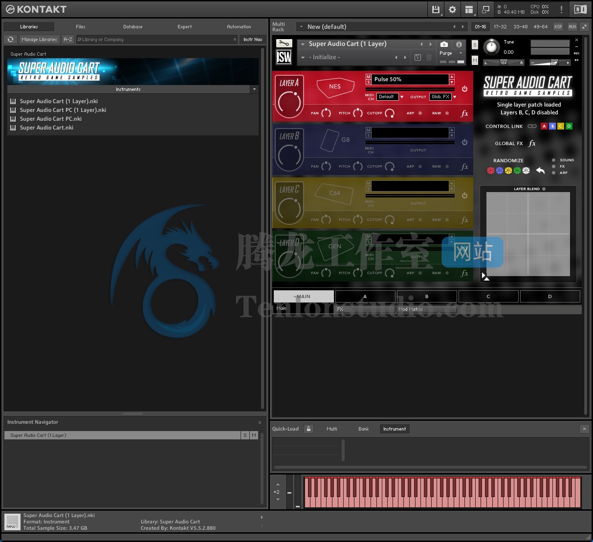This screenshot has height=542, width=593.
Task: Switch to Quick-Load Multi tab
Action: click(x=332, y=429)
